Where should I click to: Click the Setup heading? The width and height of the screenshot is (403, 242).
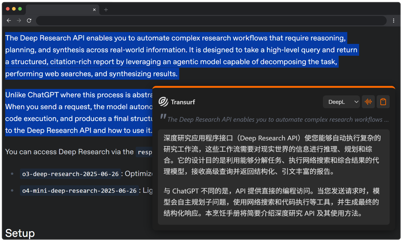coord(20,233)
